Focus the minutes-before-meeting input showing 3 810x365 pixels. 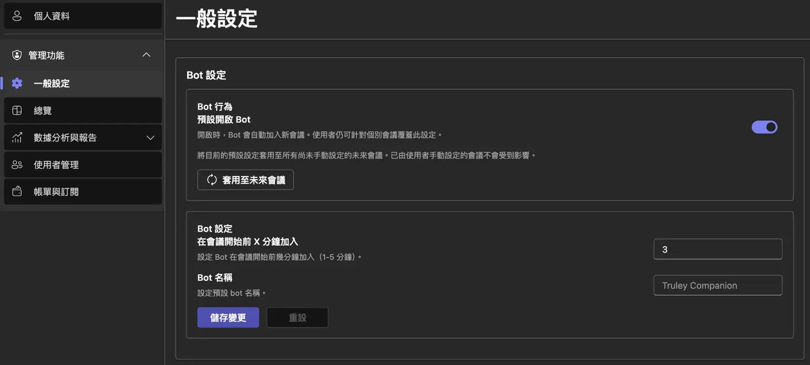[x=718, y=249]
